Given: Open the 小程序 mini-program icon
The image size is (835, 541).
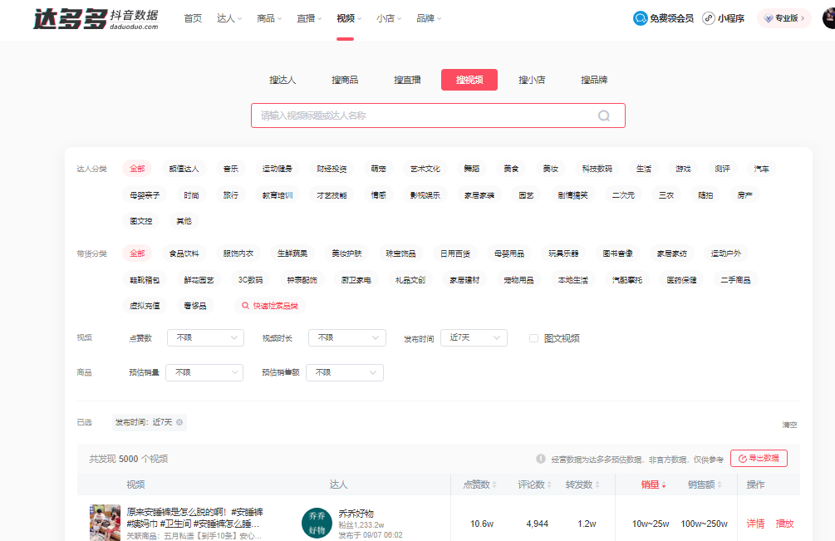Looking at the screenshot, I should coord(708,17).
